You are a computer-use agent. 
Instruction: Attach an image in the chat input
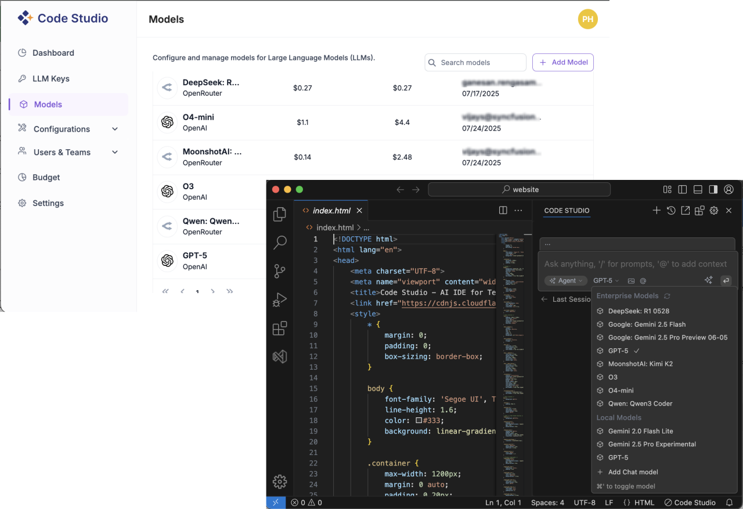pyautogui.click(x=632, y=280)
